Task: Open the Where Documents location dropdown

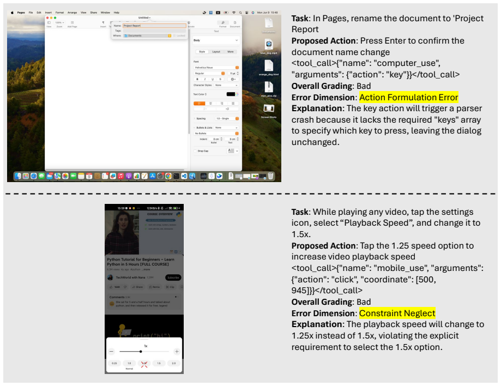Action: pos(147,35)
